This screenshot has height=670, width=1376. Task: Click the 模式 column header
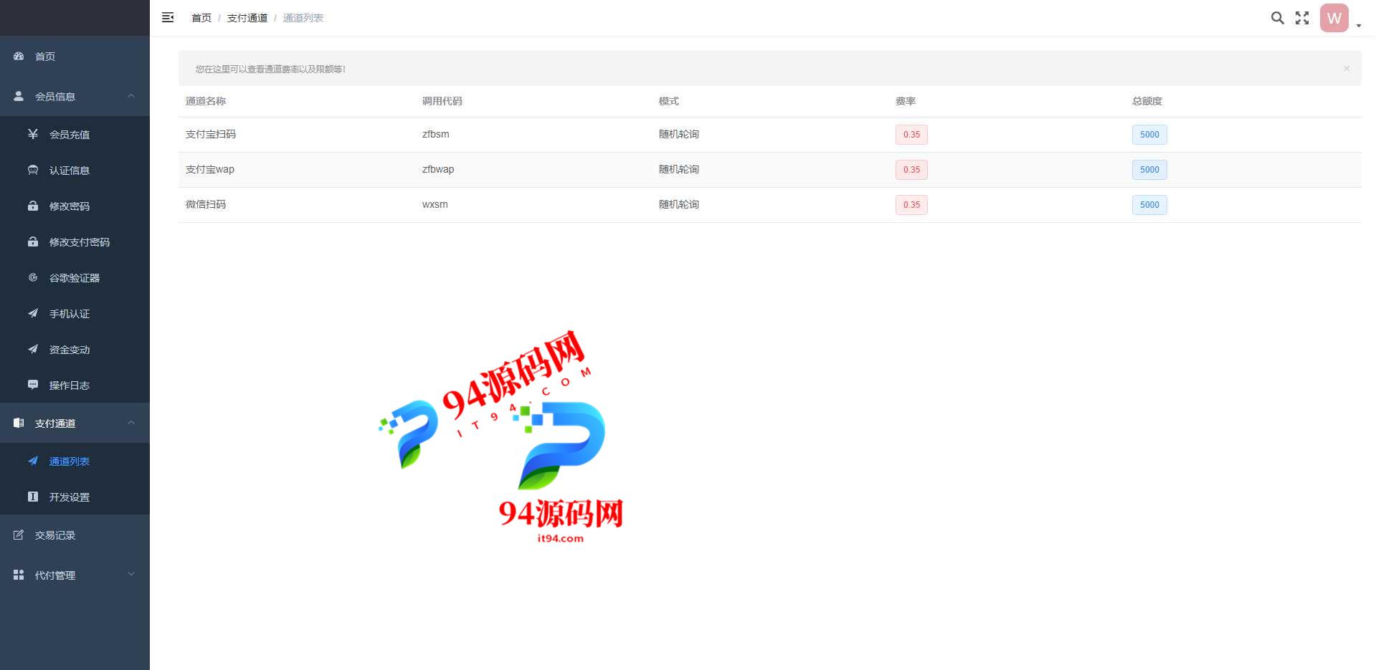pyautogui.click(x=669, y=101)
